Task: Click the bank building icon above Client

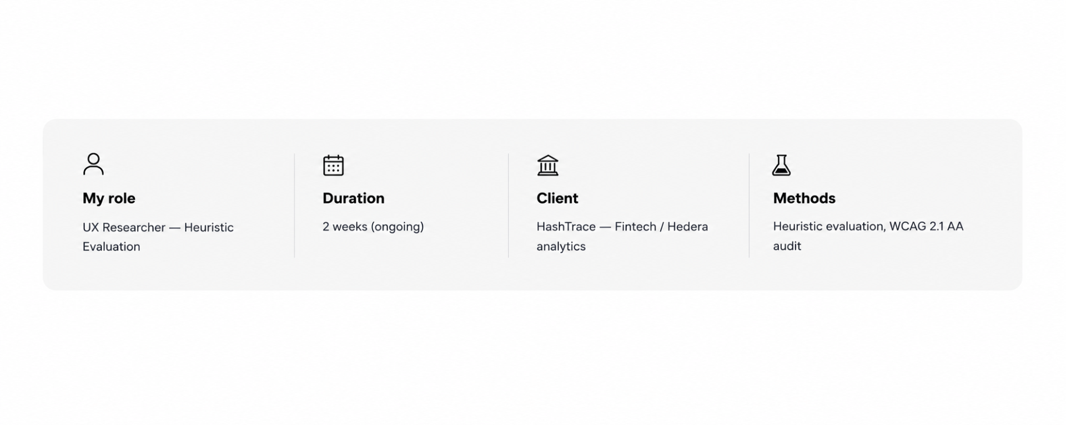Action: (547, 165)
